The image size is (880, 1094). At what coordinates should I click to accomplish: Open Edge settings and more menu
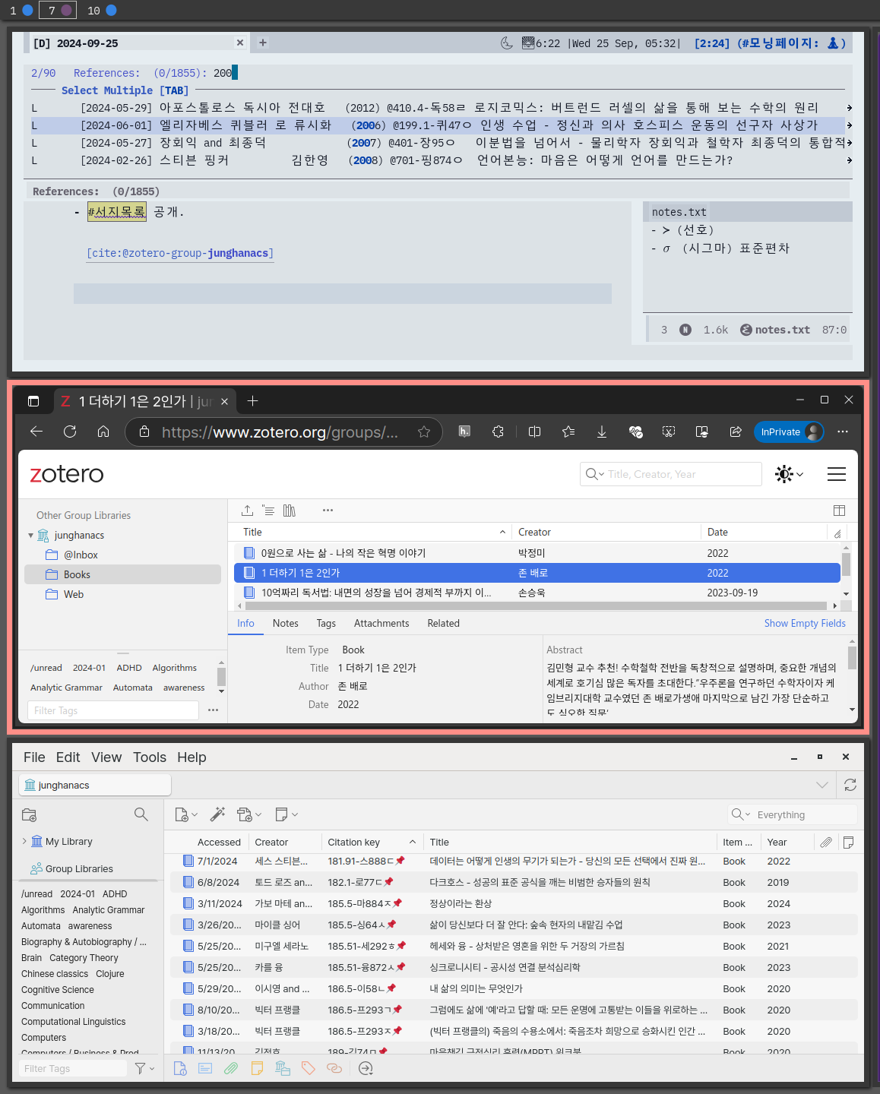[843, 432]
